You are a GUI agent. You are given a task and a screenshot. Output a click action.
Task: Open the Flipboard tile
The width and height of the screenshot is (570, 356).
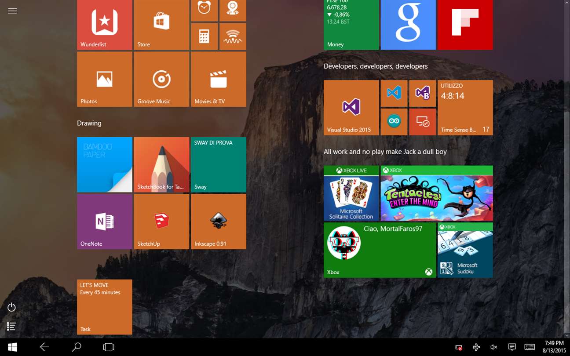465,25
